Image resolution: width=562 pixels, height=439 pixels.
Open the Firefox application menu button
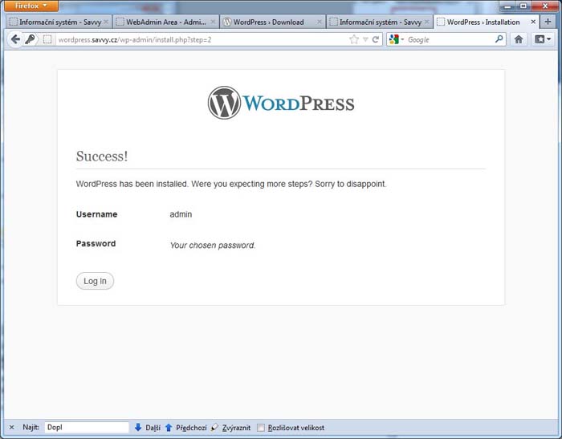[x=31, y=6]
